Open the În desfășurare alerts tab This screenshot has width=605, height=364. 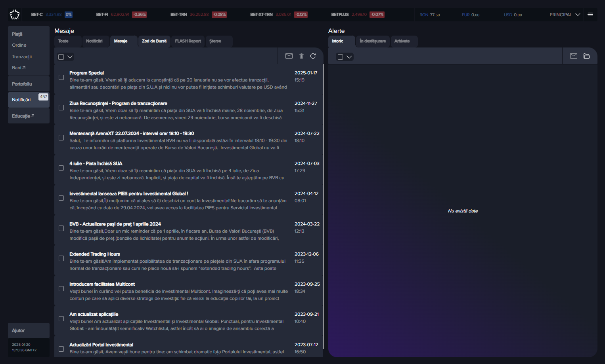click(373, 41)
